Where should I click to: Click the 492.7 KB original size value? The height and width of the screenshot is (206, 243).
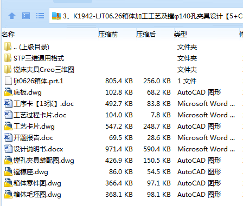(119, 104)
